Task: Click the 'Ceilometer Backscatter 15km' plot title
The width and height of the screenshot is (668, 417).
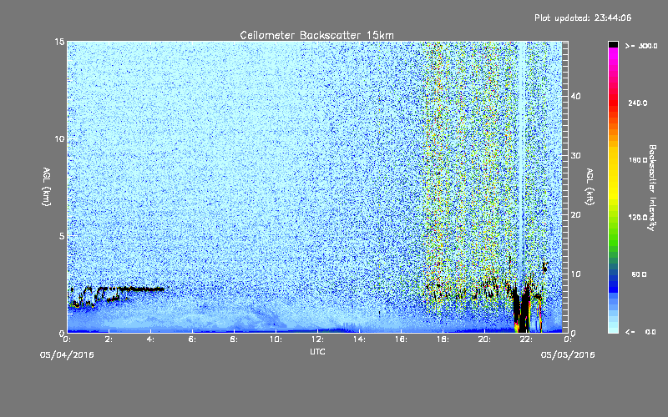Action: click(317, 35)
